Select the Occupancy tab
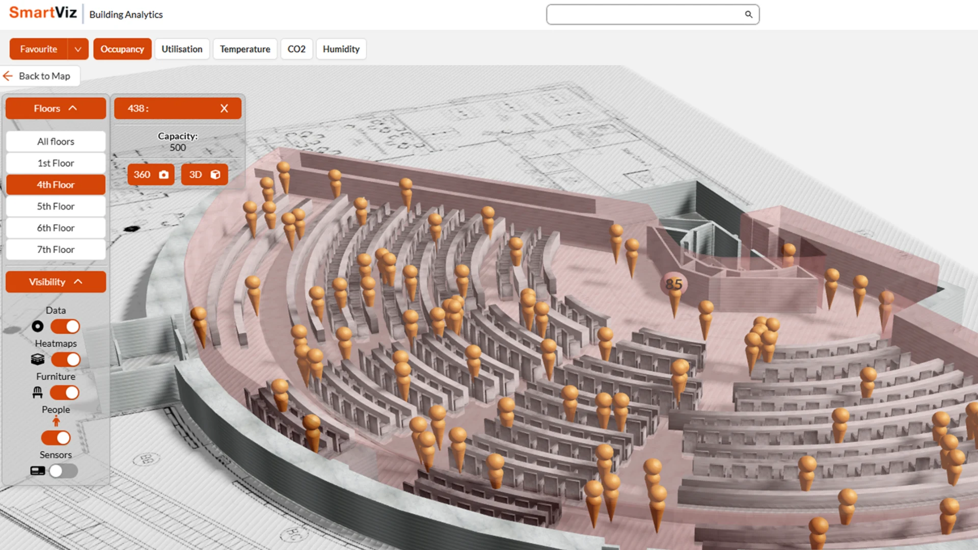The width and height of the screenshot is (978, 550). (x=122, y=49)
